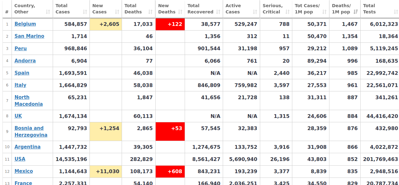Click Mexico's yellow +11,030 new cases cell
The width and height of the screenshot is (399, 185).
pyautogui.click(x=106, y=172)
